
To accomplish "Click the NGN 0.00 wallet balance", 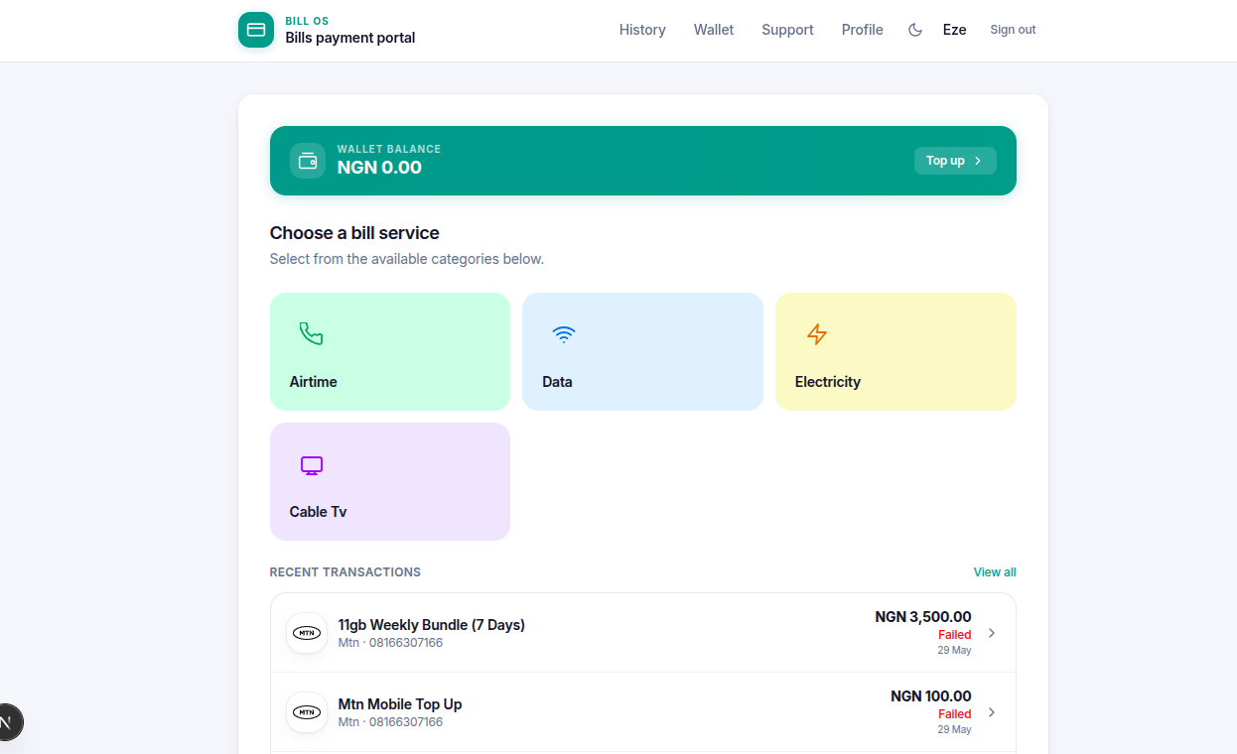I will point(379,168).
